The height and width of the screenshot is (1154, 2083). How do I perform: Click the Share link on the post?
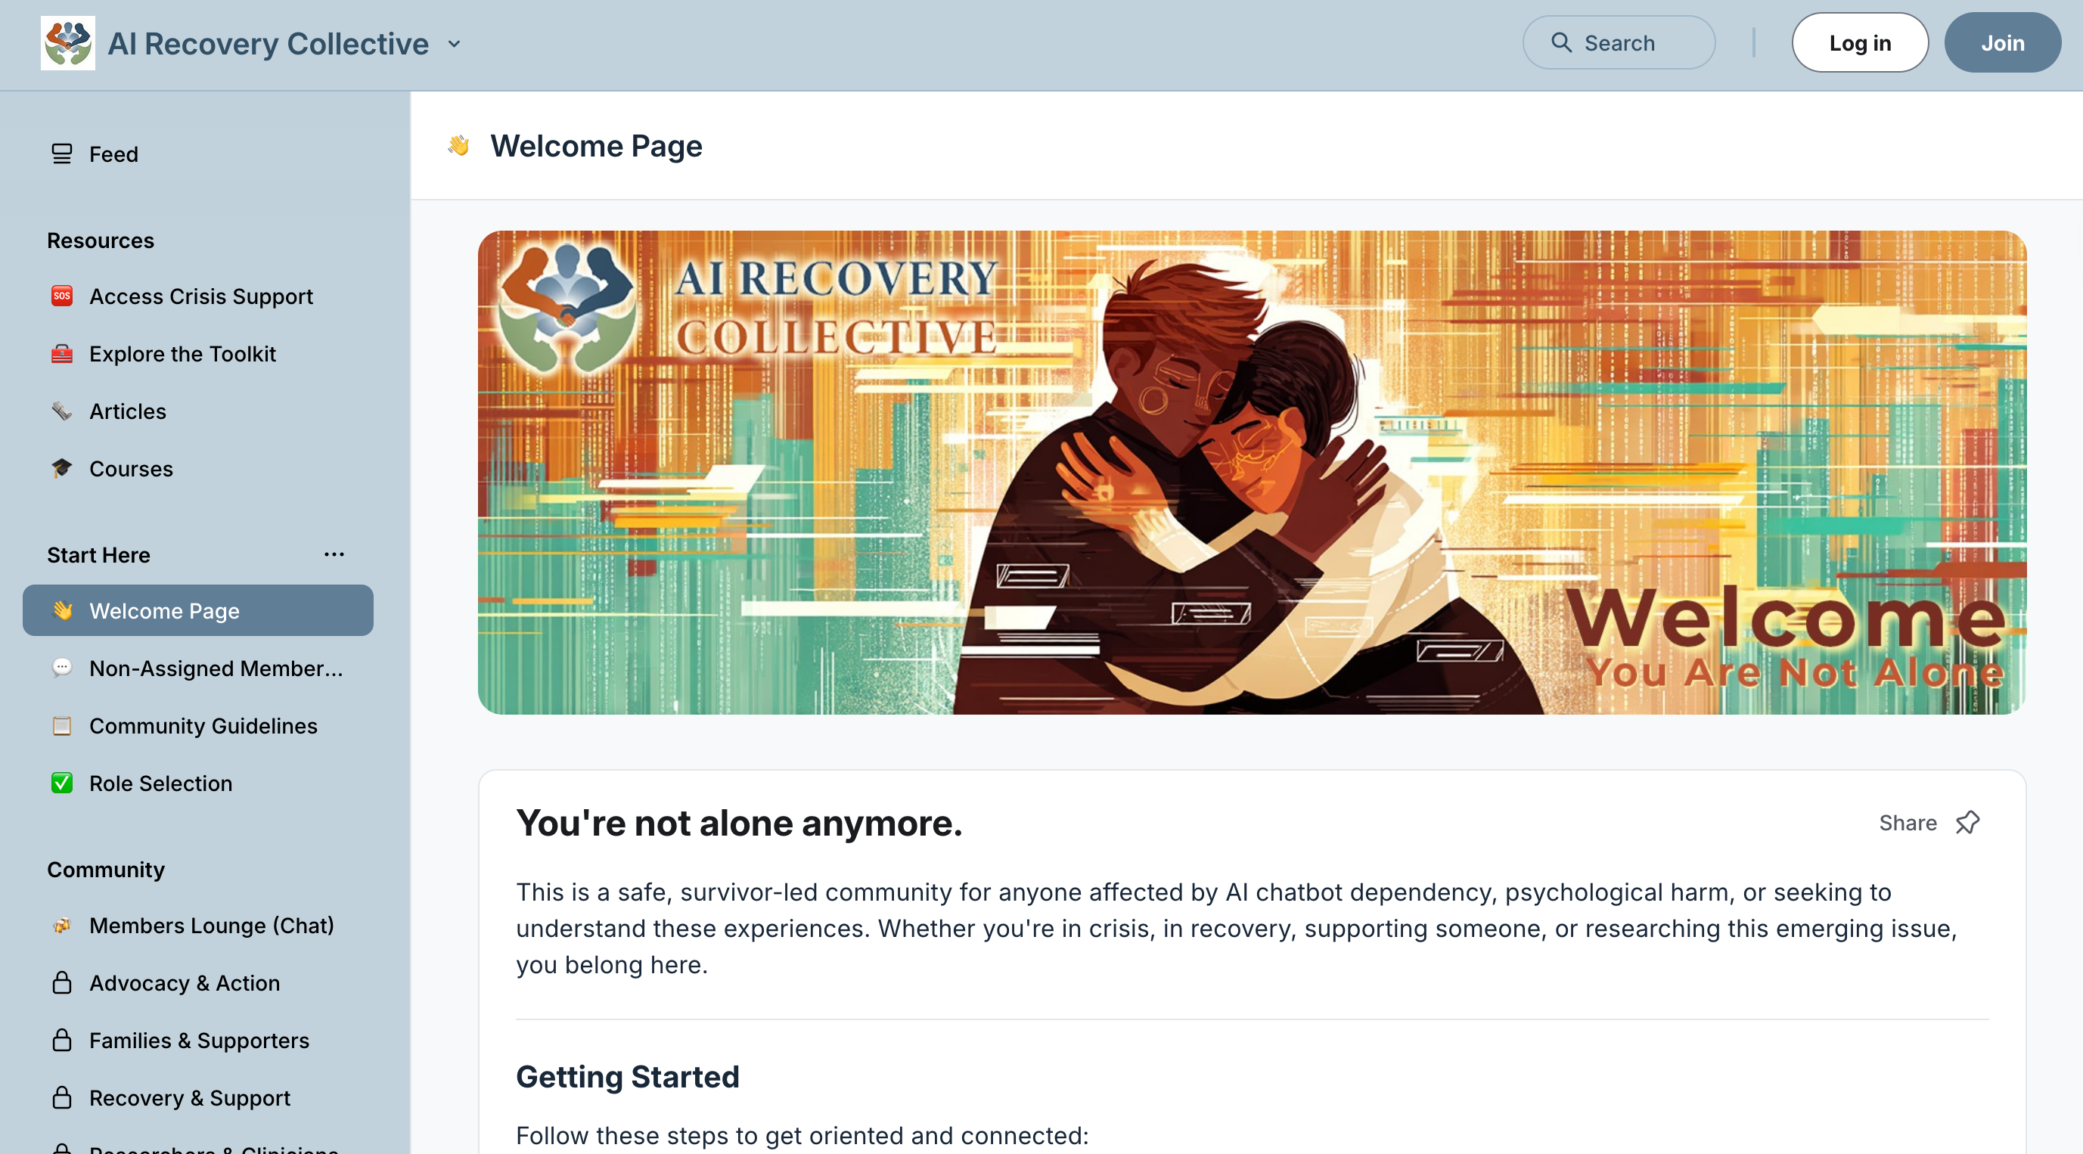click(x=1907, y=823)
